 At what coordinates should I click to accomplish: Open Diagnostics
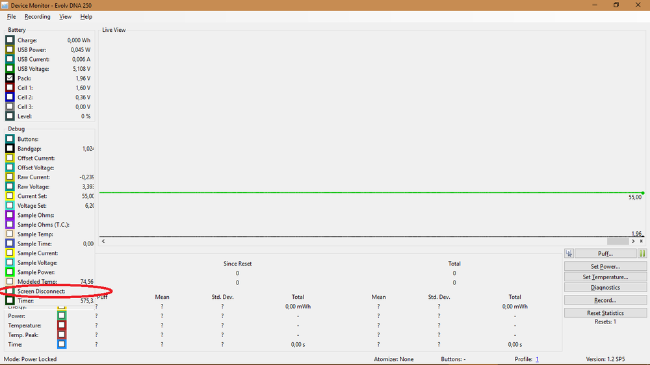click(x=605, y=288)
